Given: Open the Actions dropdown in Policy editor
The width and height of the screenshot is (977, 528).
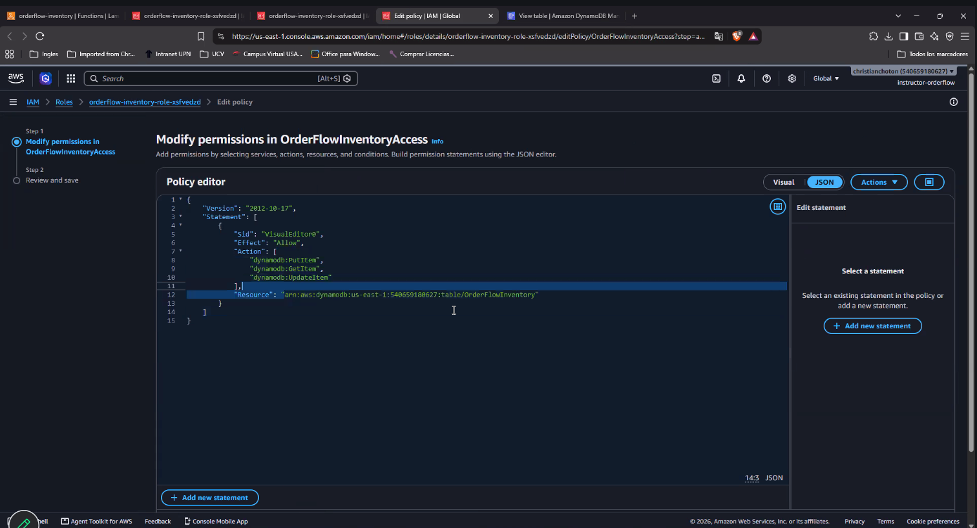Looking at the screenshot, I should 879,182.
